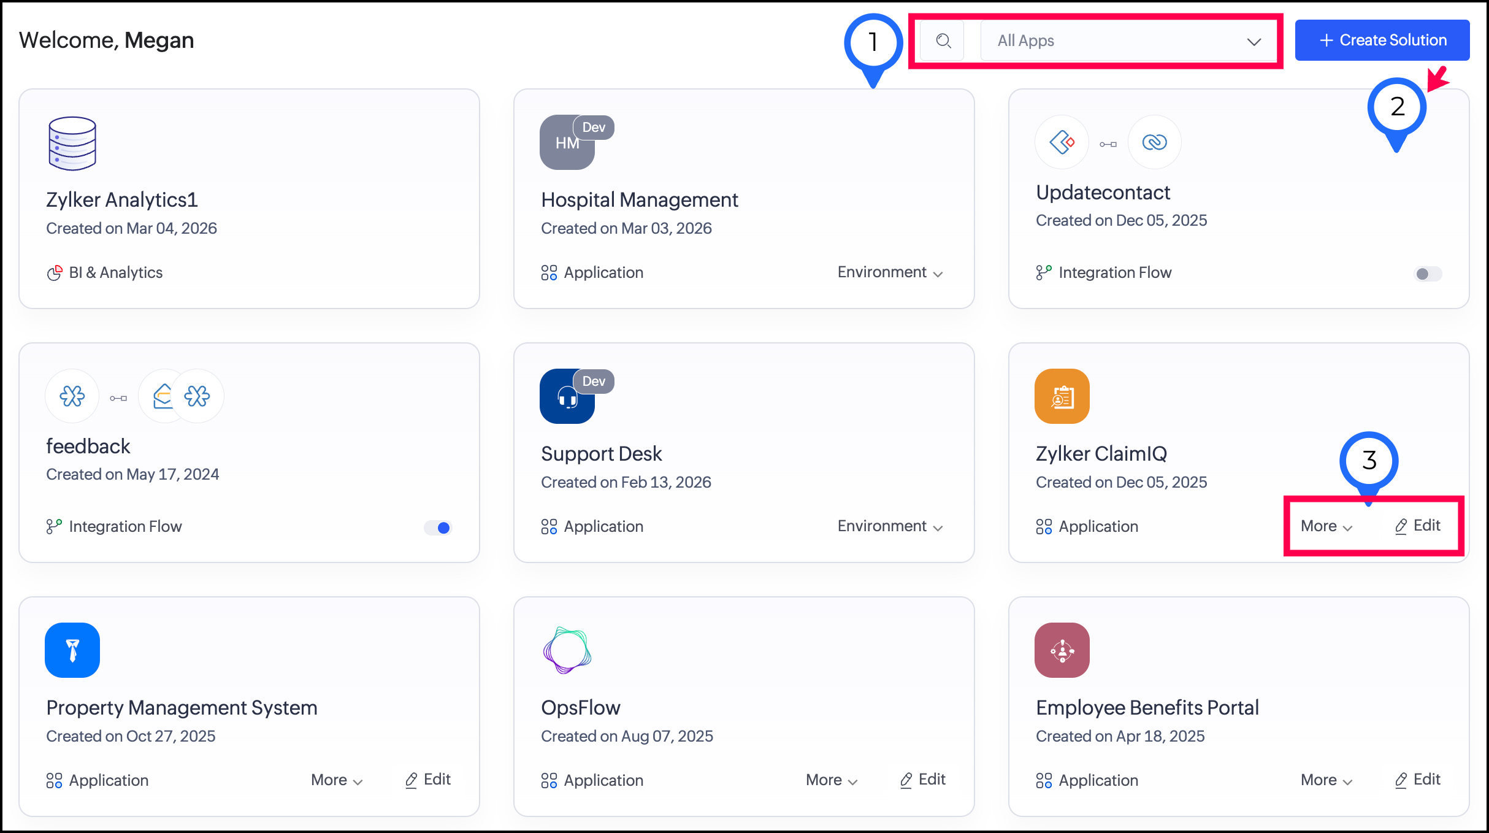Open More menu for OpsFlow

(831, 780)
